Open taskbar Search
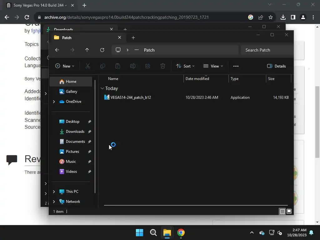This screenshot has height=240, width=320. [x=153, y=232]
